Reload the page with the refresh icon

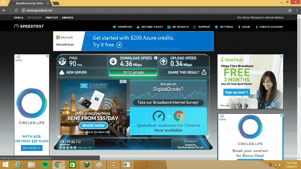coord(16,11)
